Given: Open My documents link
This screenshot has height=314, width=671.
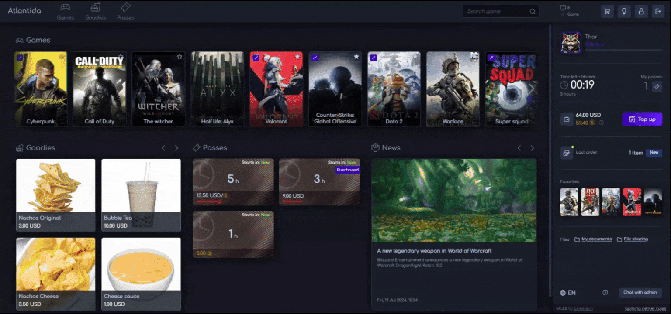Looking at the screenshot, I should coord(596,239).
